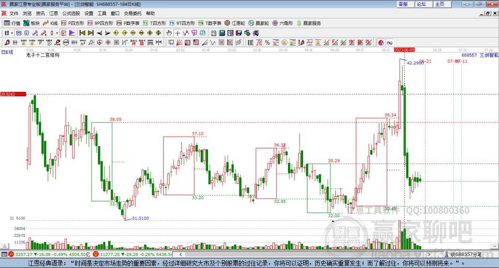499x268 pixels.
Task: Jump to first bar icon
Action: (82, 33)
